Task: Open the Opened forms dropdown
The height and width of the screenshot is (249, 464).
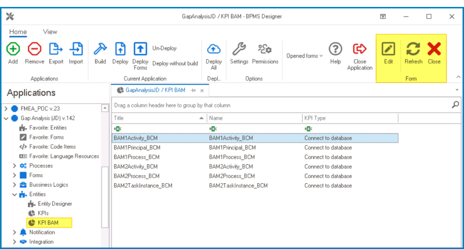Action: (304, 56)
